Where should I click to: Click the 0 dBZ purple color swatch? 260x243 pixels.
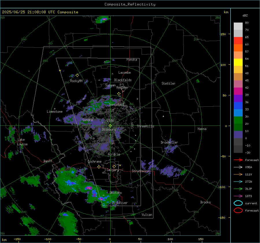(238, 135)
